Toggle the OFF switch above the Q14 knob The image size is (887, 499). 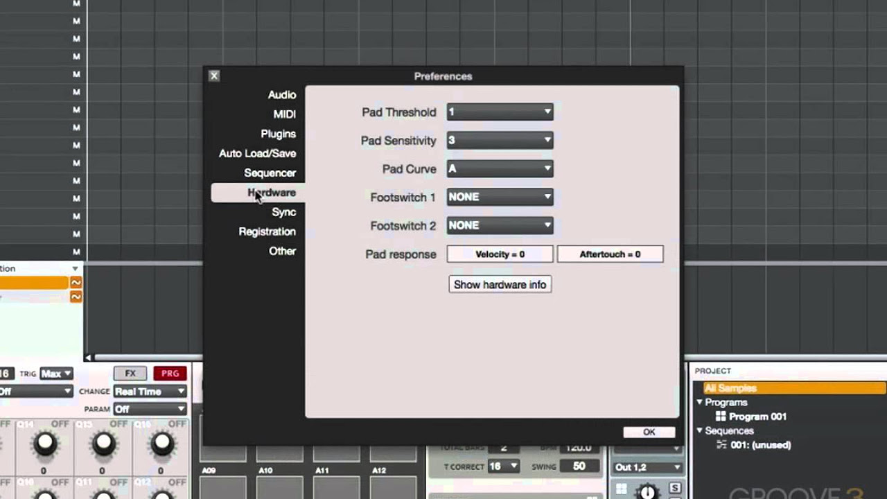pyautogui.click(x=60, y=423)
